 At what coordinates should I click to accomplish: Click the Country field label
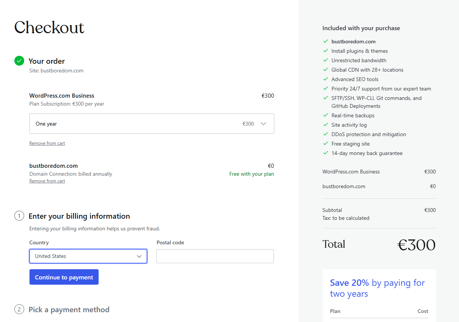[39, 242]
